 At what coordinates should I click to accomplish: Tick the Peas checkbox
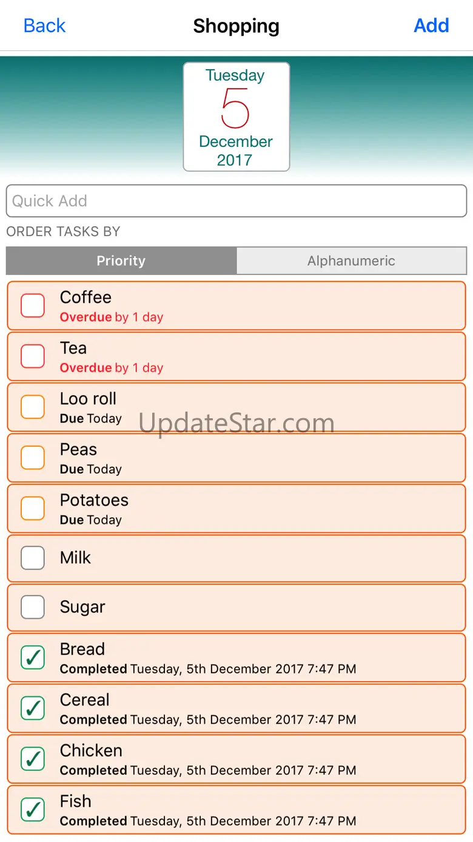33,458
